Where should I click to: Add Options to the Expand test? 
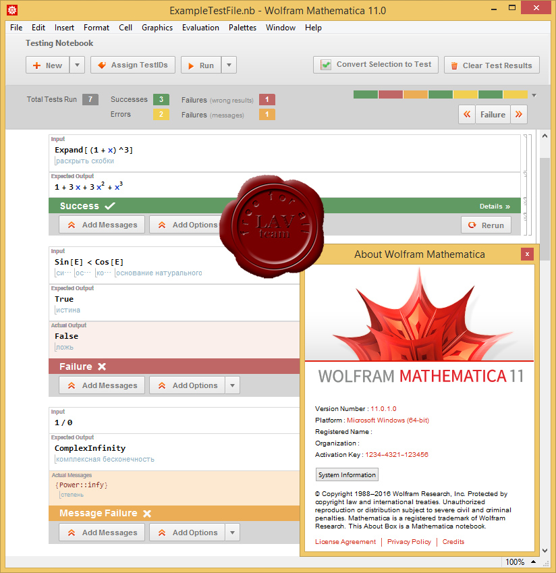pos(187,225)
